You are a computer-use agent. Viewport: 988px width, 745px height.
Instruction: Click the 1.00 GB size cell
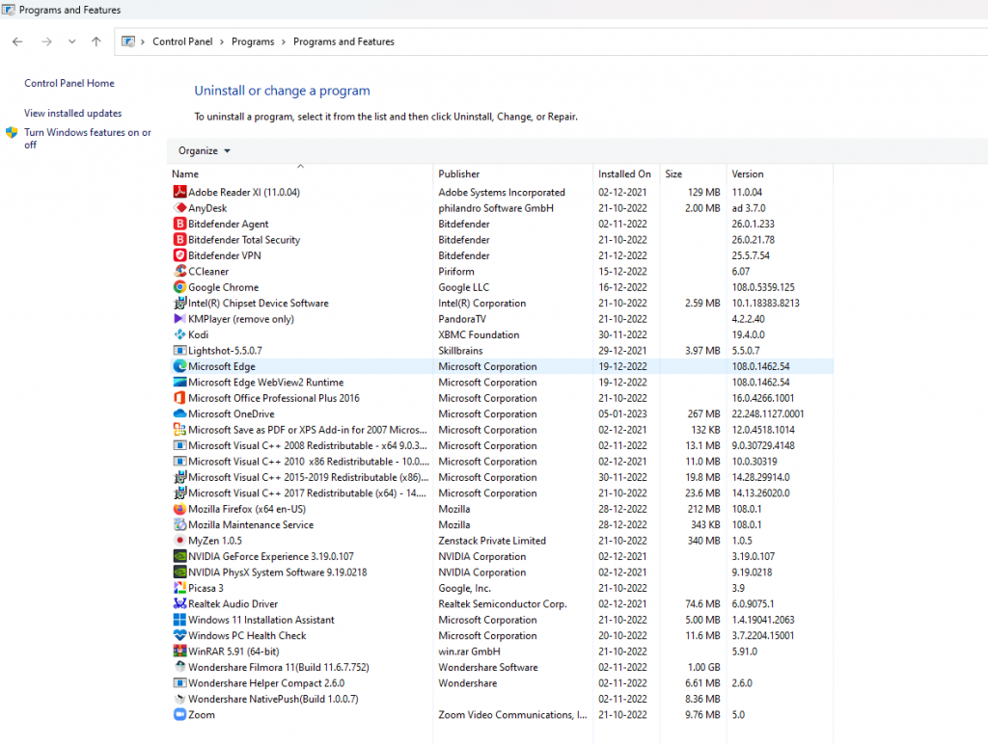point(703,667)
